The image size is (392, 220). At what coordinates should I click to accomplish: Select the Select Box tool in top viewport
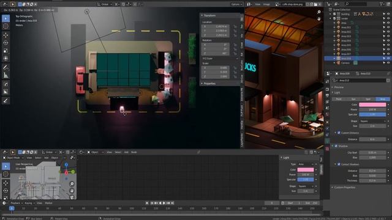click(6, 18)
